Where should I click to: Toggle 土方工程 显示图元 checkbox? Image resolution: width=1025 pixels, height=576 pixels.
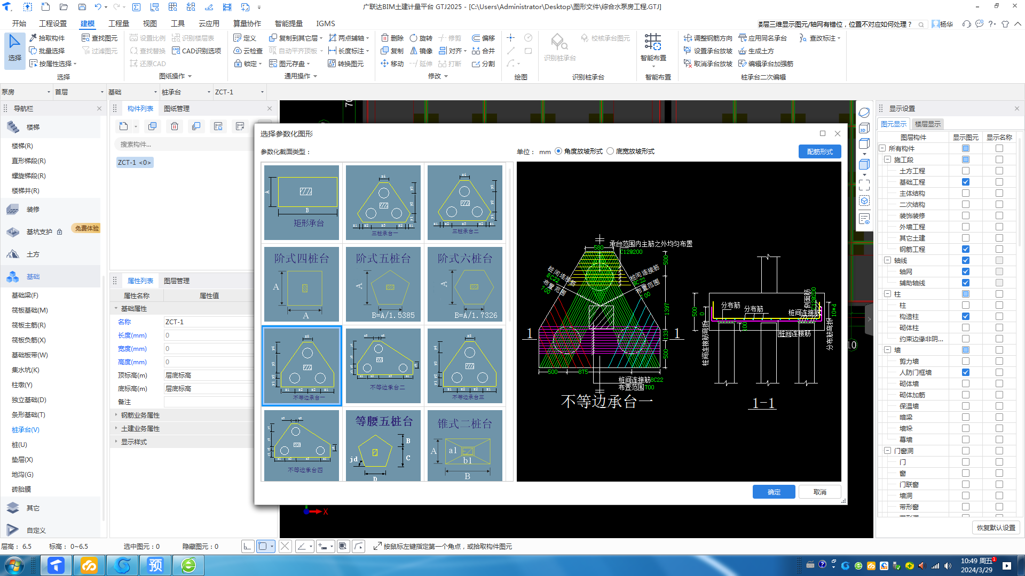pyautogui.click(x=966, y=171)
